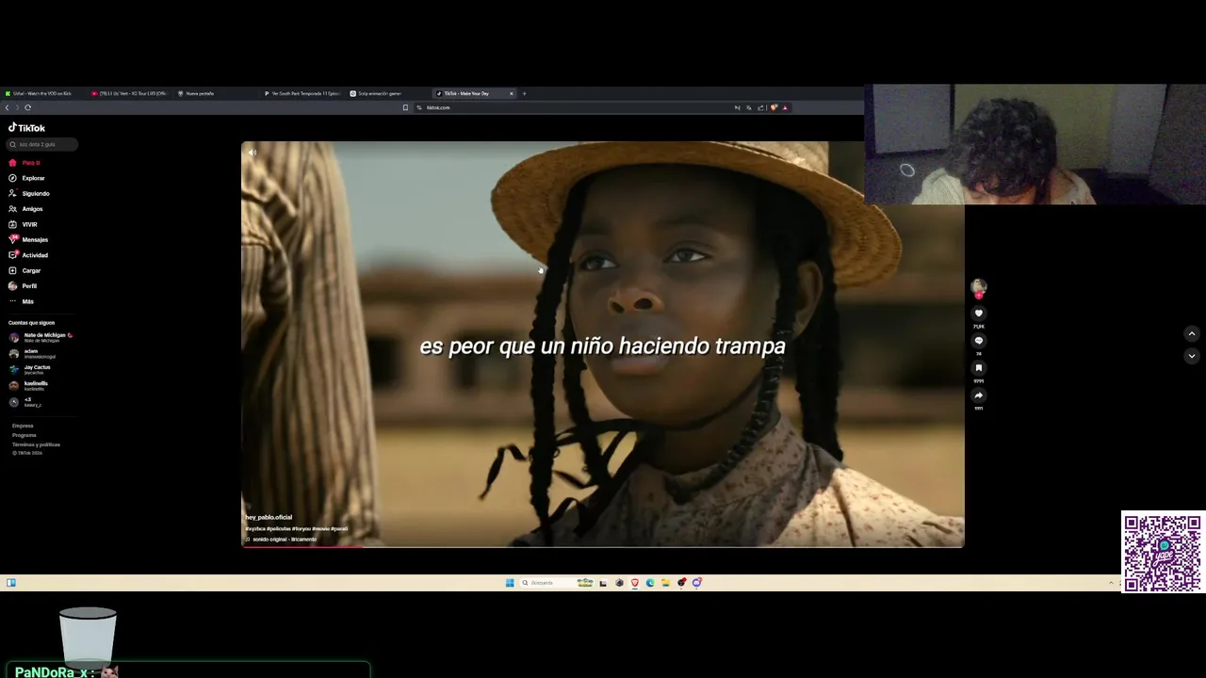Seek on the video progress bar

click(x=603, y=546)
